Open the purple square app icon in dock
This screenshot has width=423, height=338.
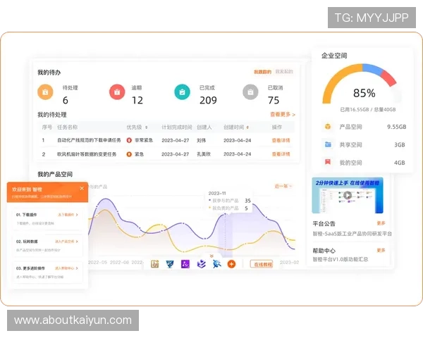[185, 264]
